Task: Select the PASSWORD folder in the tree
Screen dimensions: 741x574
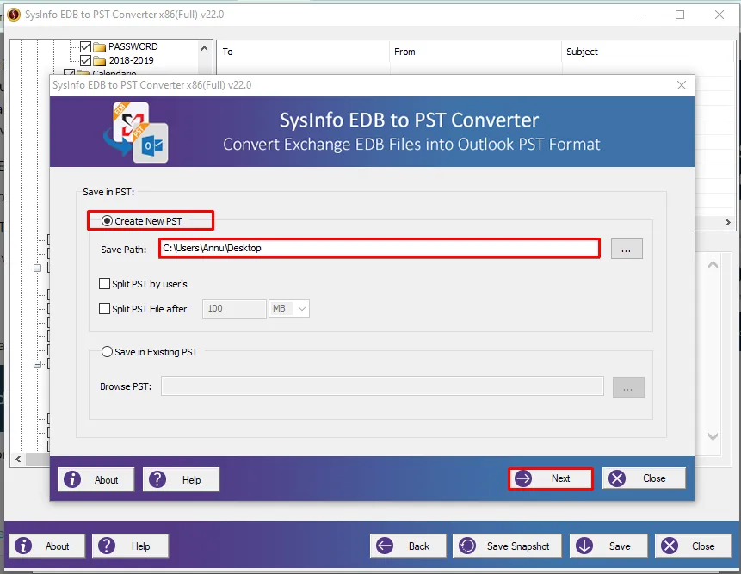Action: pos(133,46)
